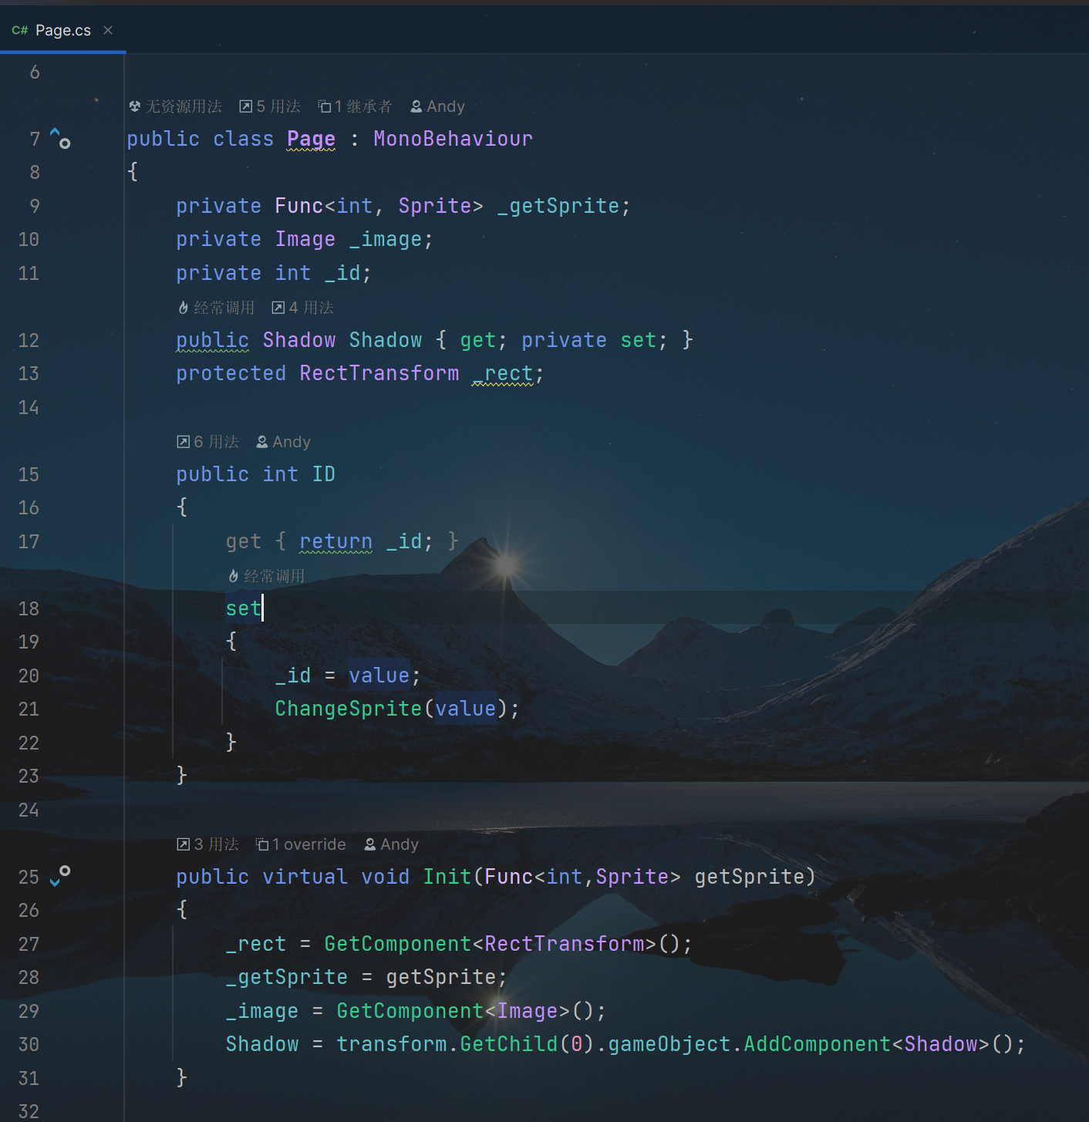Viewport: 1089px width, 1122px height.
Task: Click the 'Shadow' type name on line 12
Action: pos(299,340)
